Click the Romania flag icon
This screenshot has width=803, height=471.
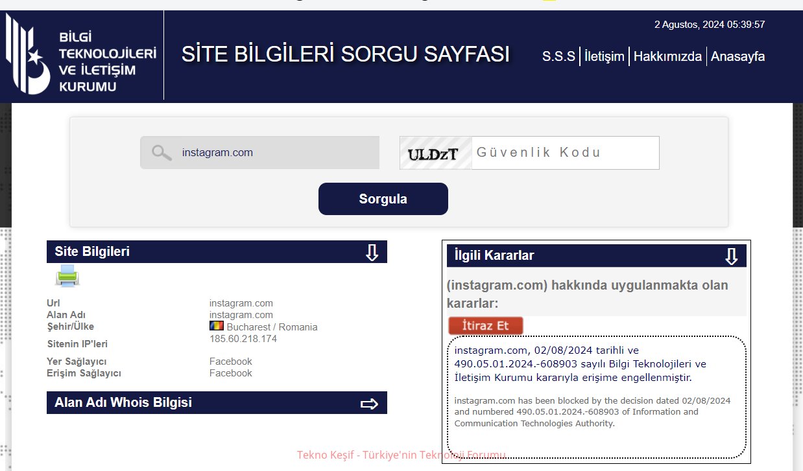tap(216, 327)
